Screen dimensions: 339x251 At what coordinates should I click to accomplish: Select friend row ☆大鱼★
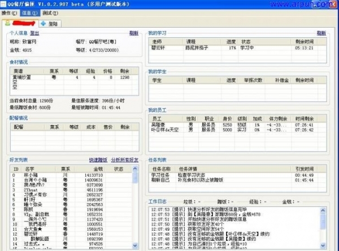tap(71, 229)
